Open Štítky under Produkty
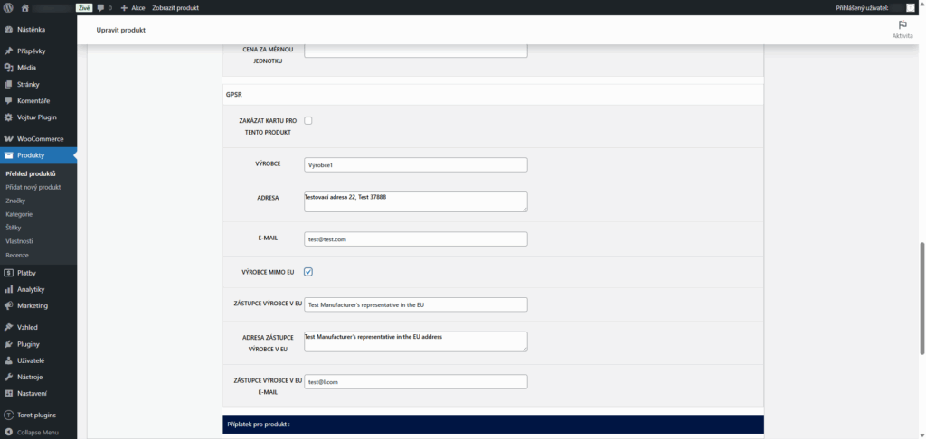Viewport: 926px width, 439px height. pos(13,228)
